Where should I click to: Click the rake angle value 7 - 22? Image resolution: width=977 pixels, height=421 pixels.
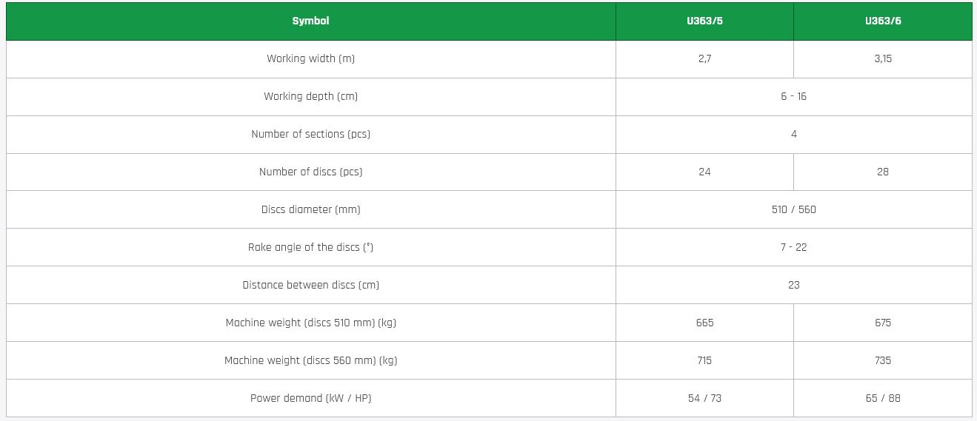click(793, 247)
